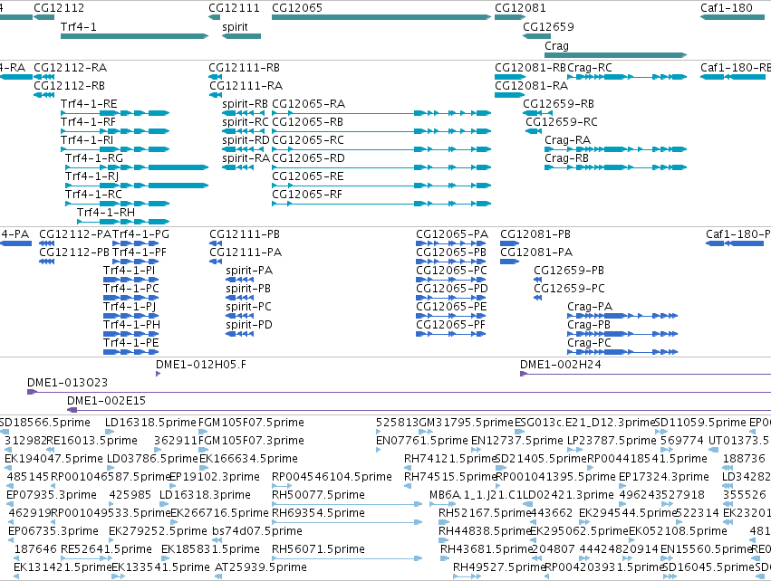Click EST label EN07761.5prime
This screenshot has height=581, width=771.
422,441
